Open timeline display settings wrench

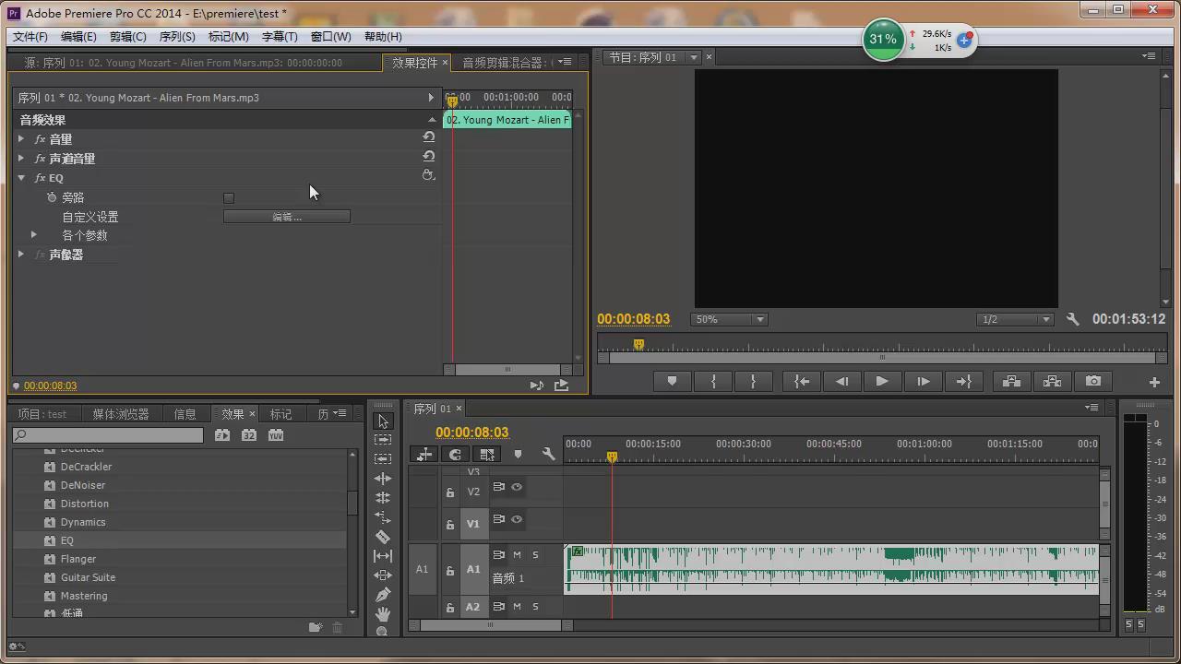tap(548, 454)
